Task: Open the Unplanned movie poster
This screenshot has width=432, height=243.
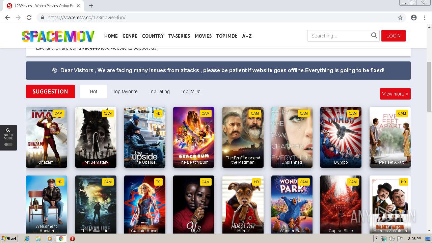Action: 292,137
